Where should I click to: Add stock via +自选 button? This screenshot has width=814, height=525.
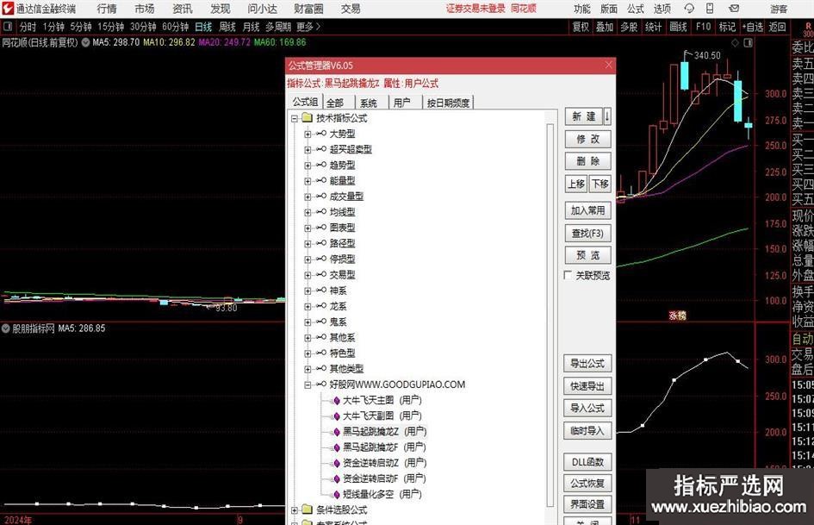753,27
